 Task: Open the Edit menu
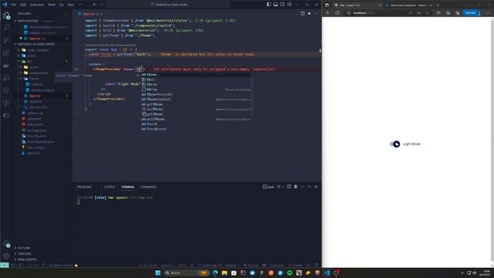coord(23,5)
